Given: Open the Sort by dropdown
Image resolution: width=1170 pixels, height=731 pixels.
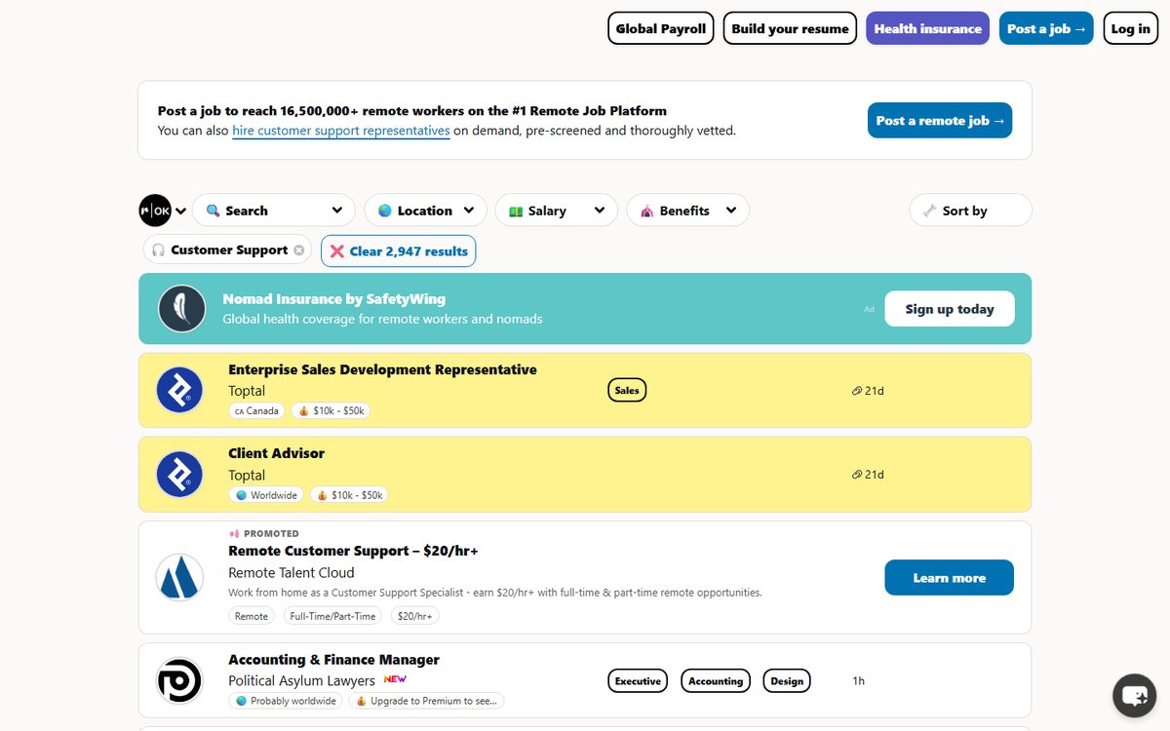Looking at the screenshot, I should 970,211.
